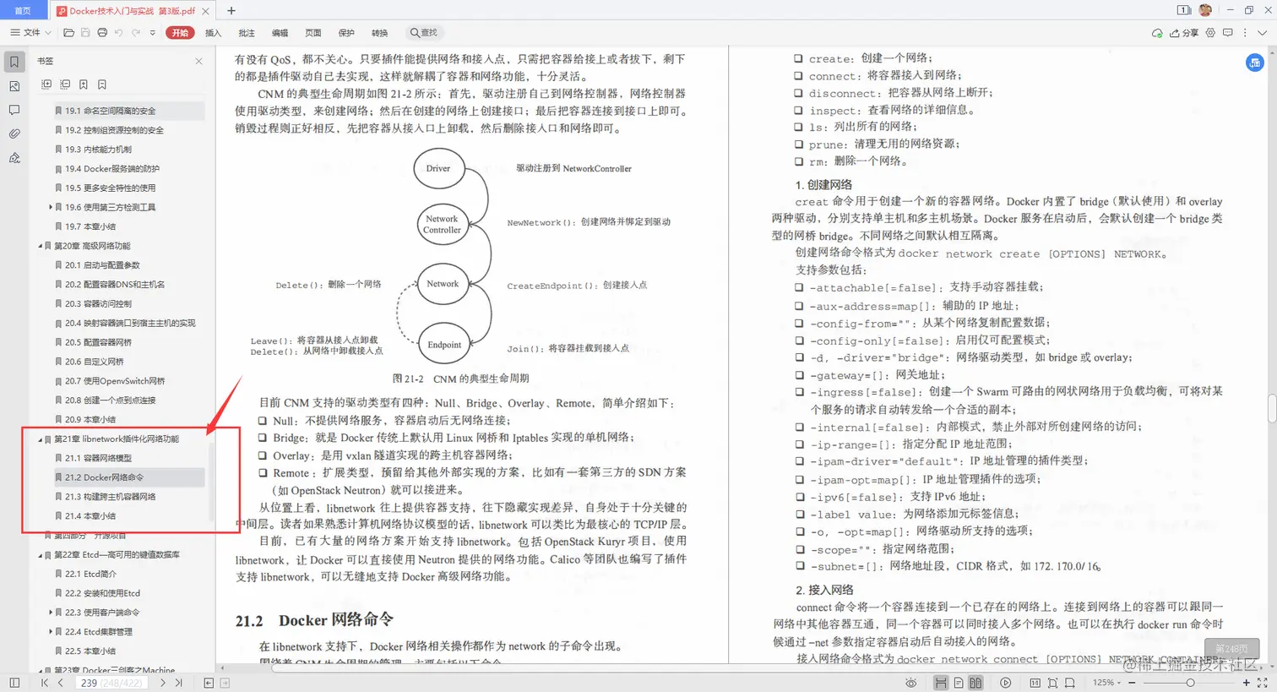Open the page thumbnails panel

click(14, 86)
